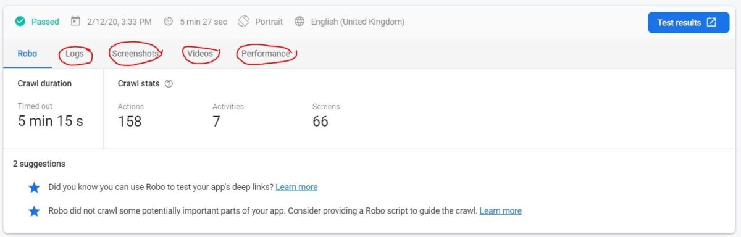Click the Actions count 158
This screenshot has height=237, width=741.
(x=130, y=121)
